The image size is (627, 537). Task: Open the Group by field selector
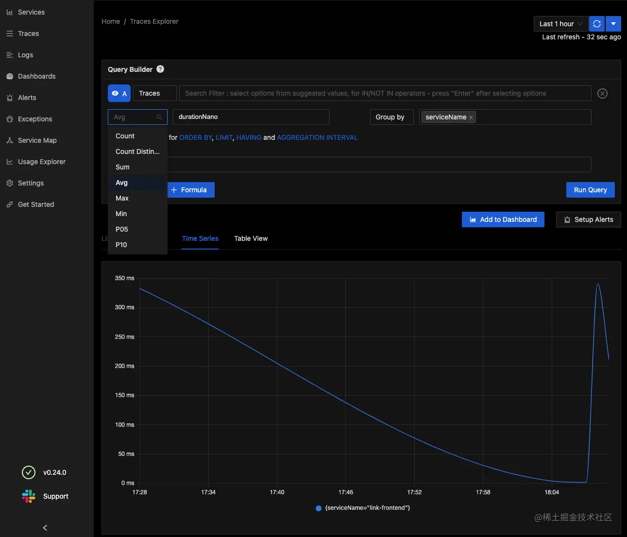[505, 117]
